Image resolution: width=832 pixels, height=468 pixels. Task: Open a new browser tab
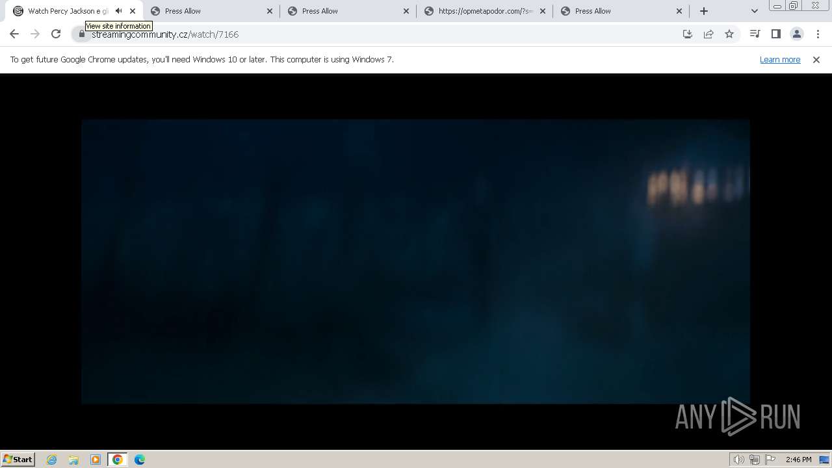pyautogui.click(x=704, y=11)
